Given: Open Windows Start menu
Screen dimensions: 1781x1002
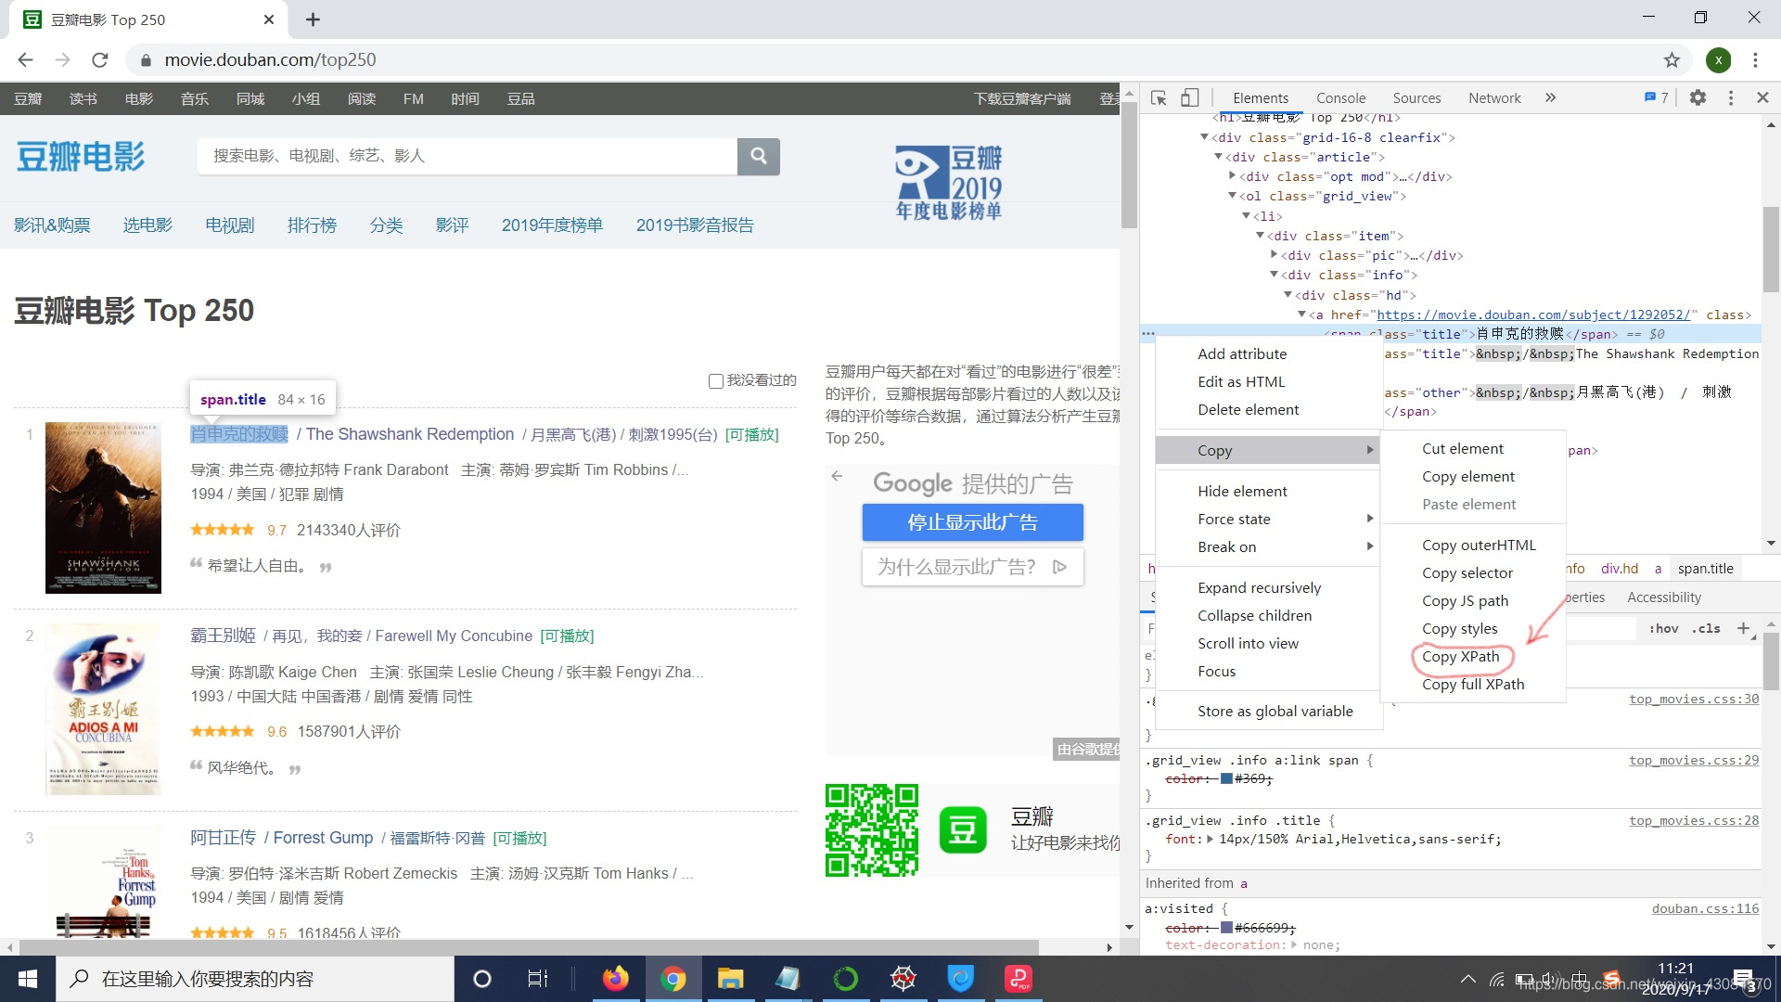Looking at the screenshot, I should pyautogui.click(x=28, y=979).
